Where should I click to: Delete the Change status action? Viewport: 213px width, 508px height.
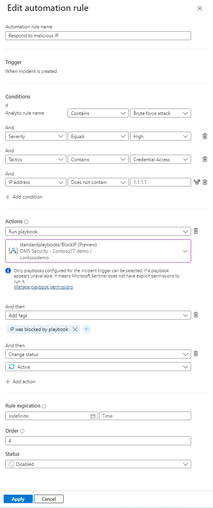pyautogui.click(x=196, y=354)
